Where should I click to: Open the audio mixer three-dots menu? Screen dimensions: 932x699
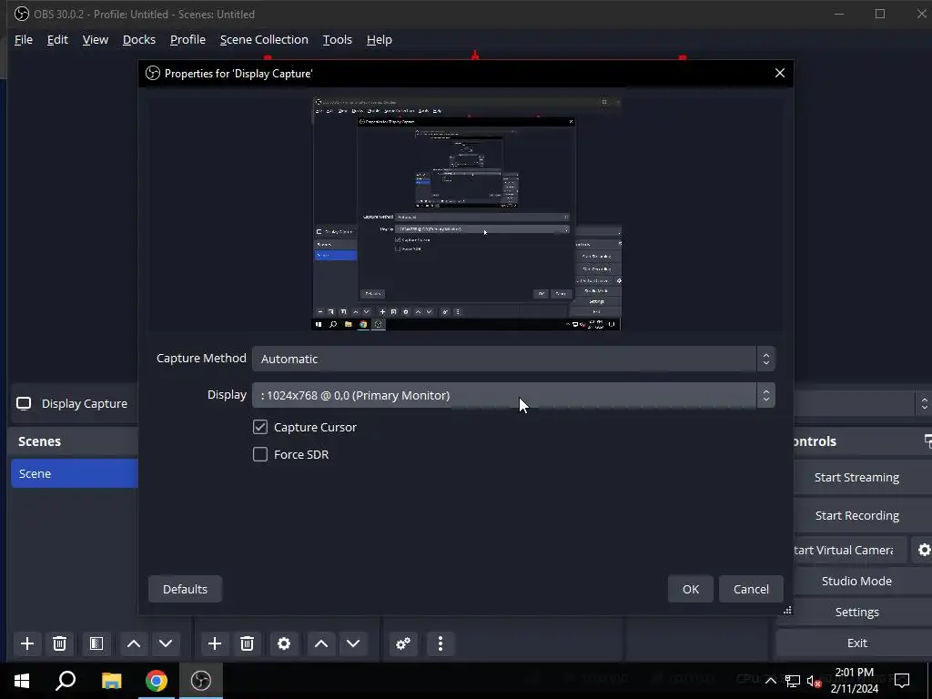(441, 643)
